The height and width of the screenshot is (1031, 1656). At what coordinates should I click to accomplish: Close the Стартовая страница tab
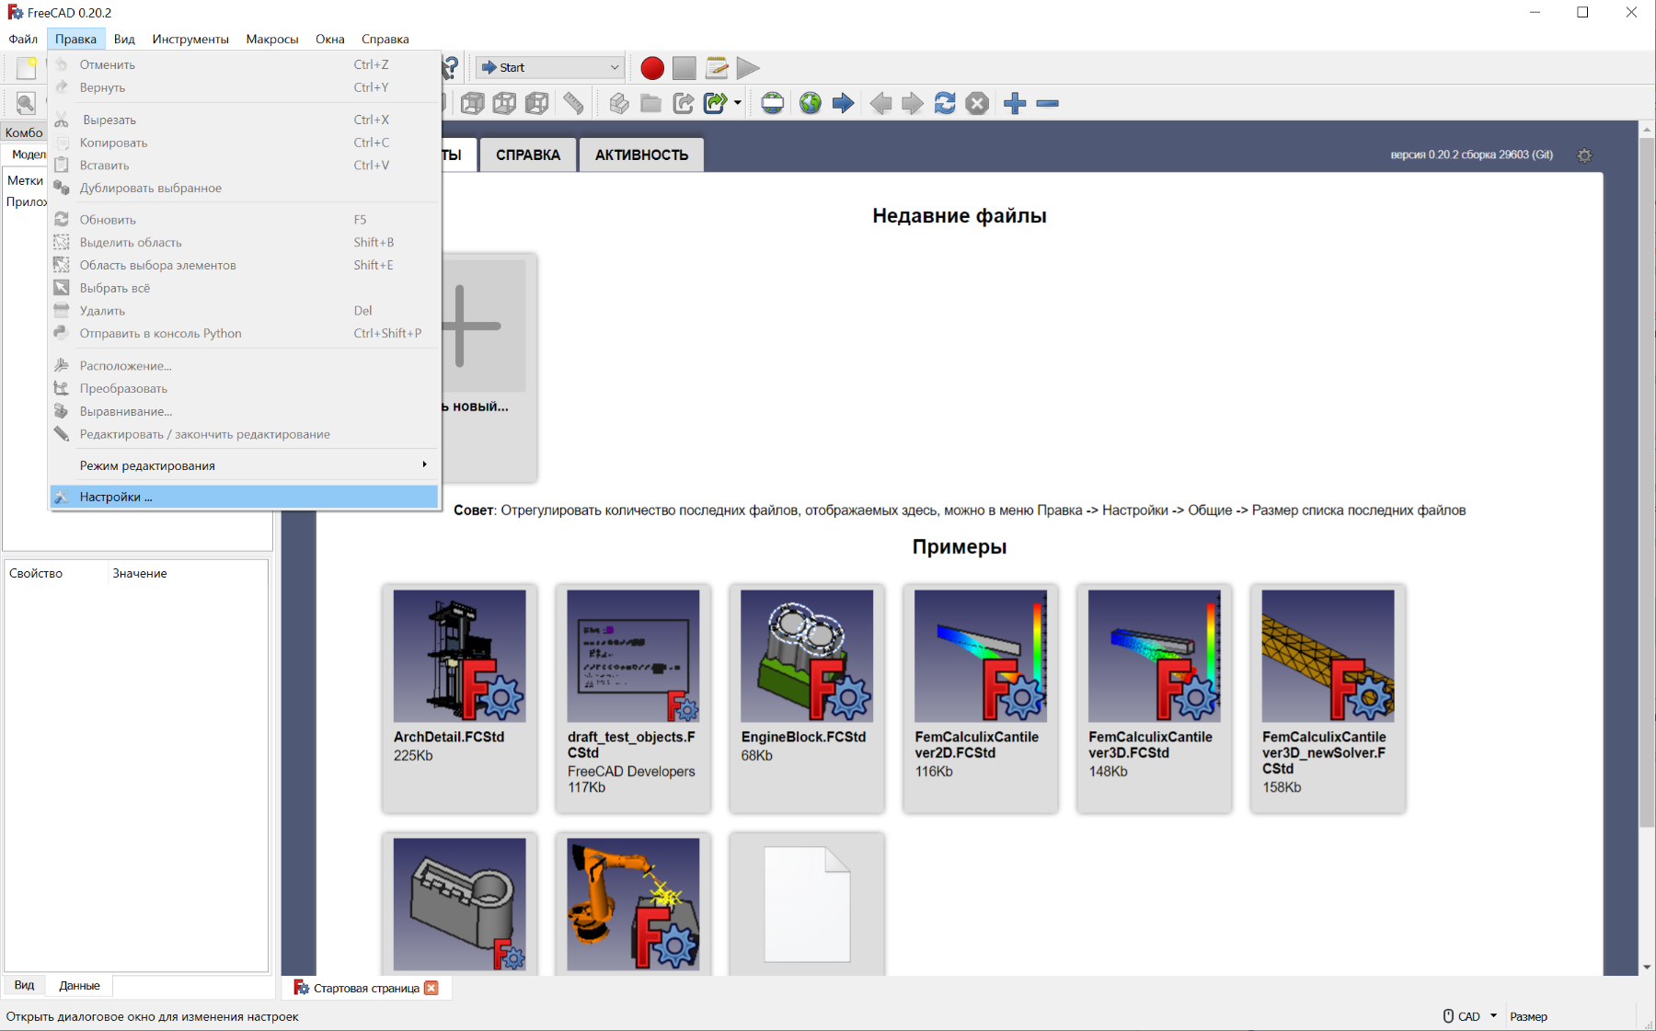pyautogui.click(x=431, y=988)
